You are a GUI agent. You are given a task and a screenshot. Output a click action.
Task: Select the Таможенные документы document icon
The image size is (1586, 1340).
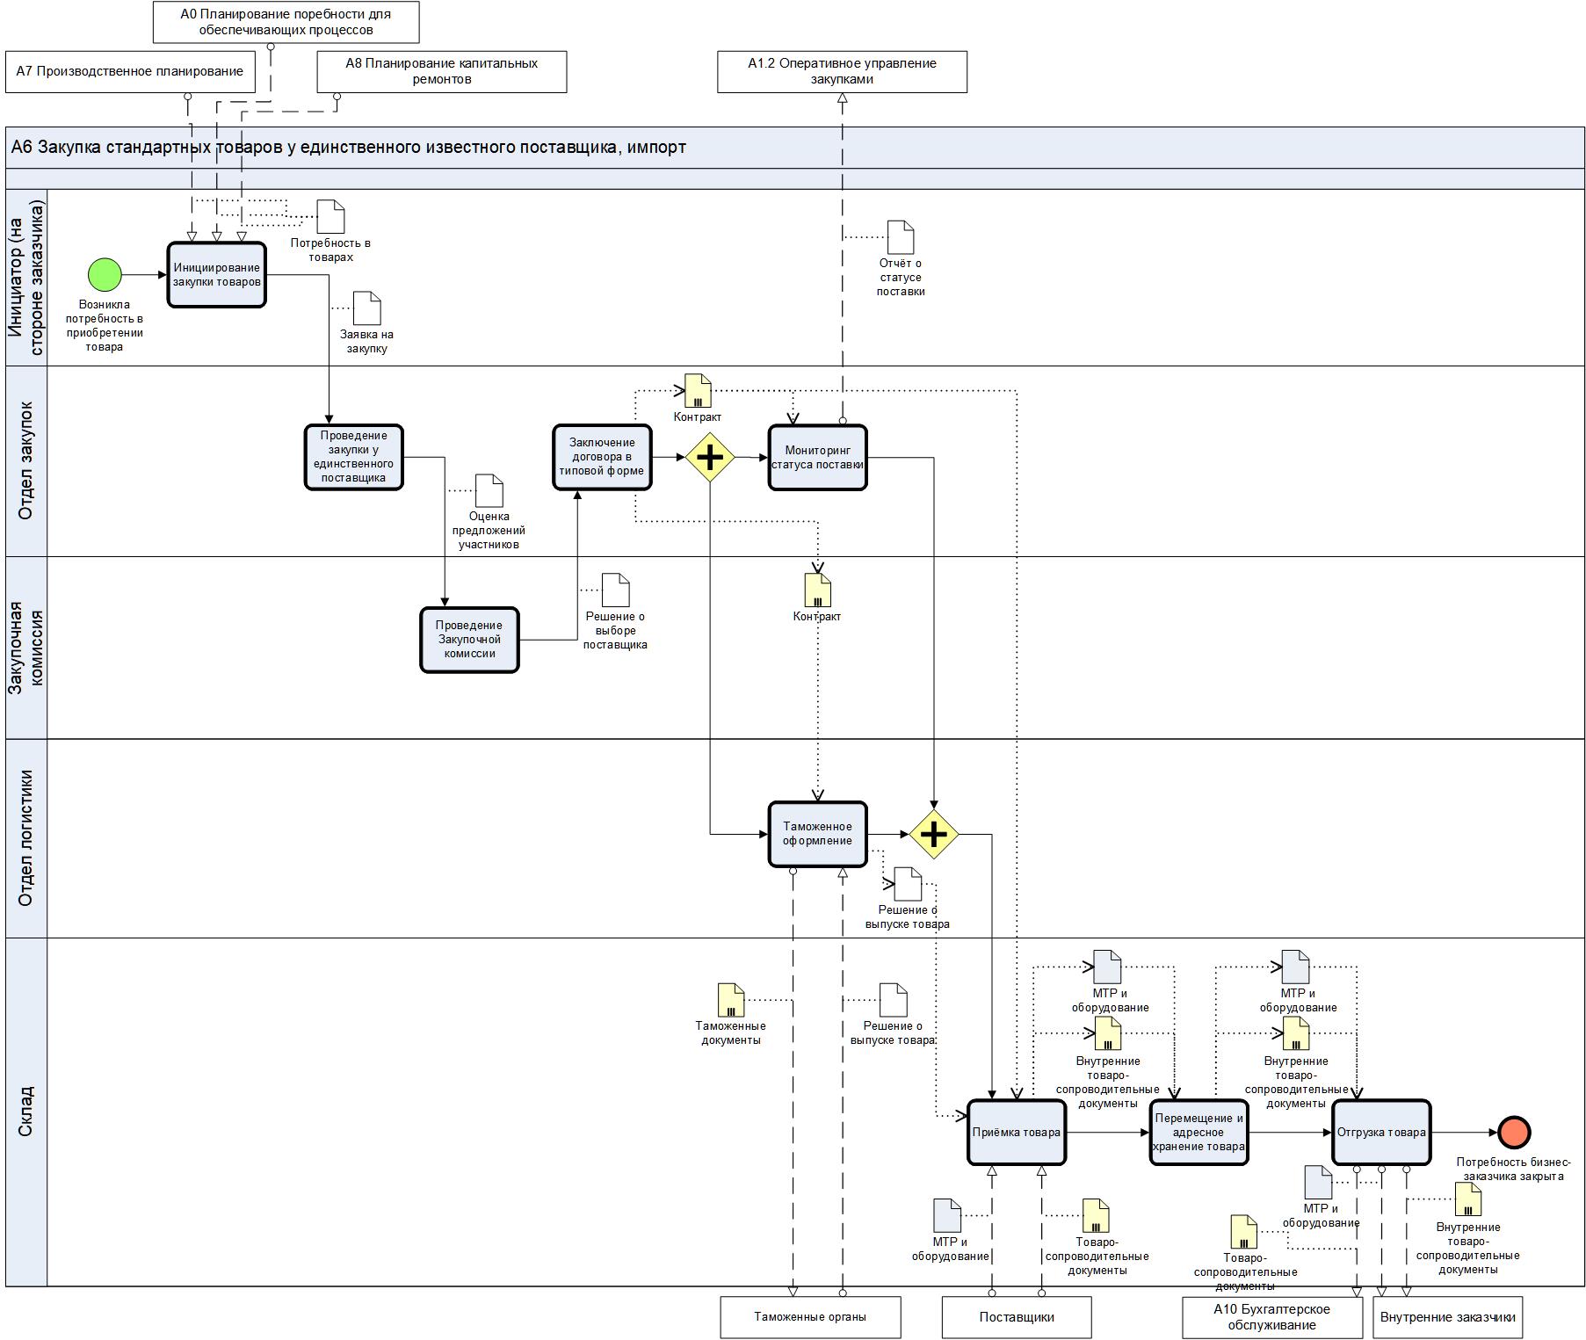point(731,1000)
